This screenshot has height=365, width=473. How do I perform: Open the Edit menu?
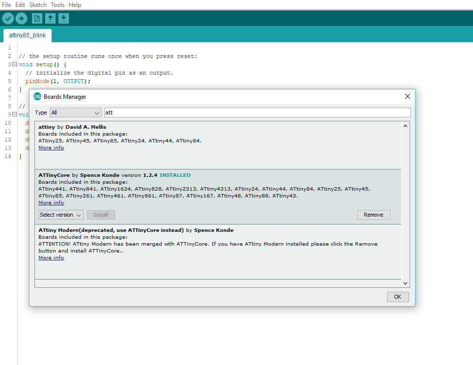coord(20,5)
